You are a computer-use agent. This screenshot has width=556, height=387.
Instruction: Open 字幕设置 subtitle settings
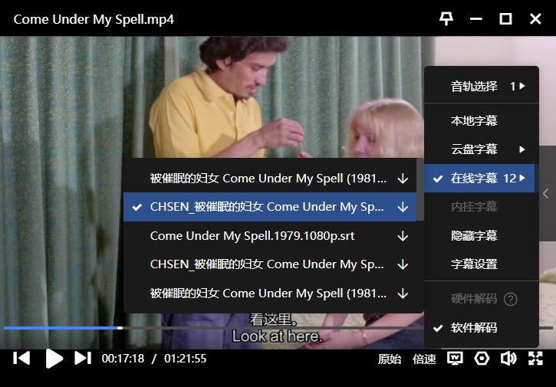[474, 264]
